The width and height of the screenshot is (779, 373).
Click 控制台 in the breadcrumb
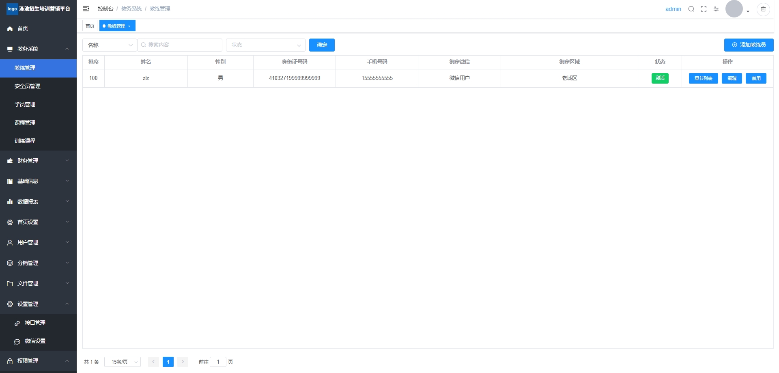pos(105,9)
